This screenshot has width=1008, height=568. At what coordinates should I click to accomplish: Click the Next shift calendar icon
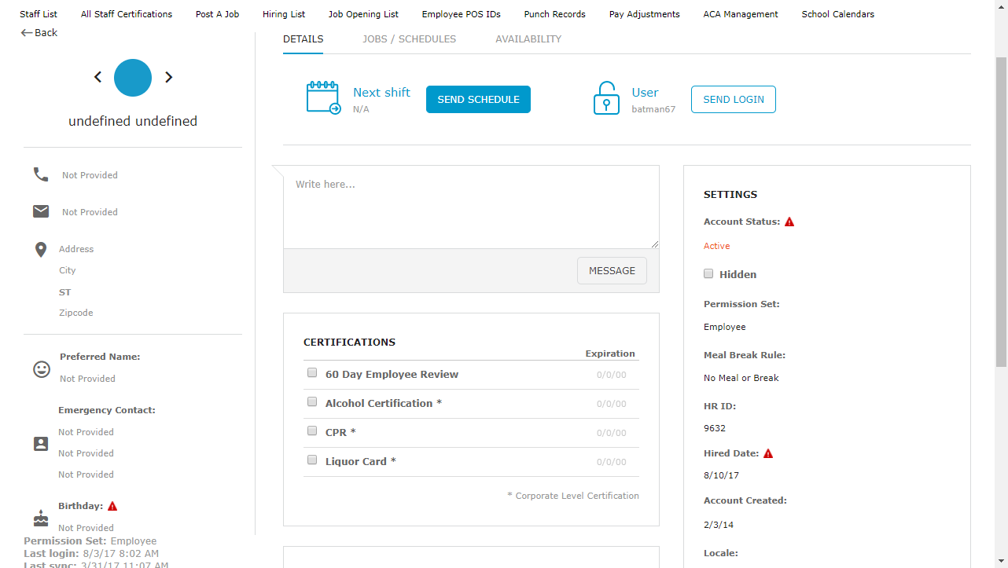tap(323, 98)
